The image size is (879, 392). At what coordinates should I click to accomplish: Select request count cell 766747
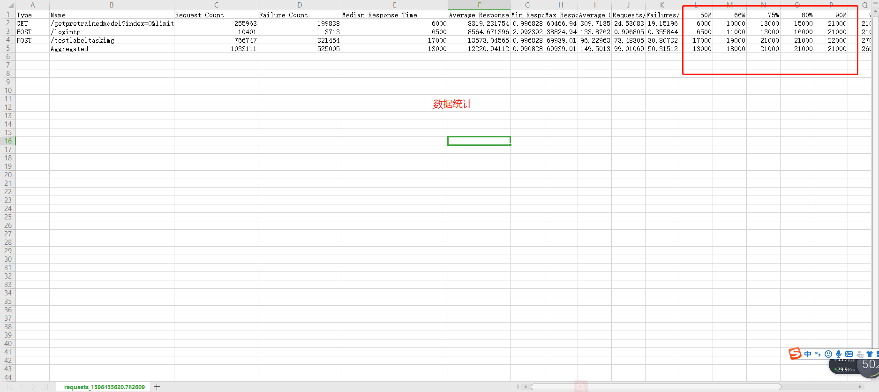coord(216,40)
